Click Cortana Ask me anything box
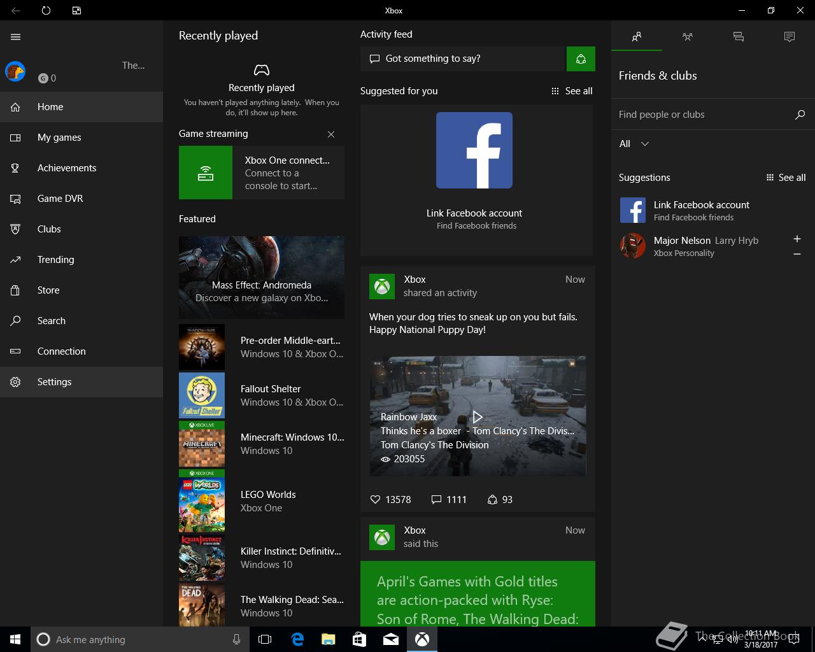815x652 pixels. point(139,639)
